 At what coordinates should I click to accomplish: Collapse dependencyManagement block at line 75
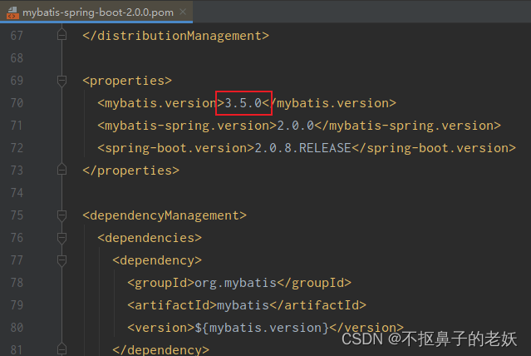tap(61, 215)
